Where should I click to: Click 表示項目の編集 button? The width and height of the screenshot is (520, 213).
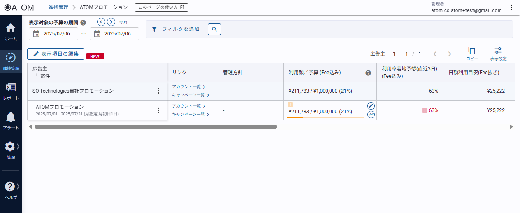(x=56, y=54)
